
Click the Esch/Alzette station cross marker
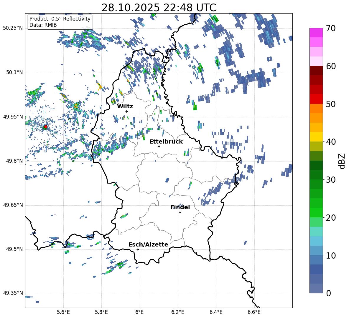click(x=138, y=249)
